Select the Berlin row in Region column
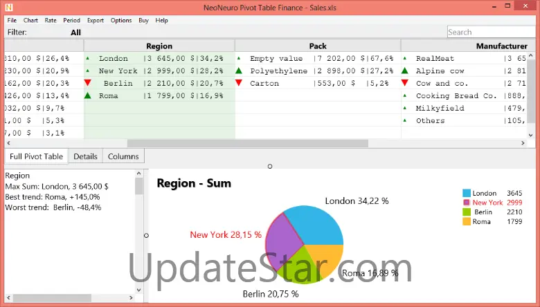Viewport: 540px width, 307px height. pos(159,83)
